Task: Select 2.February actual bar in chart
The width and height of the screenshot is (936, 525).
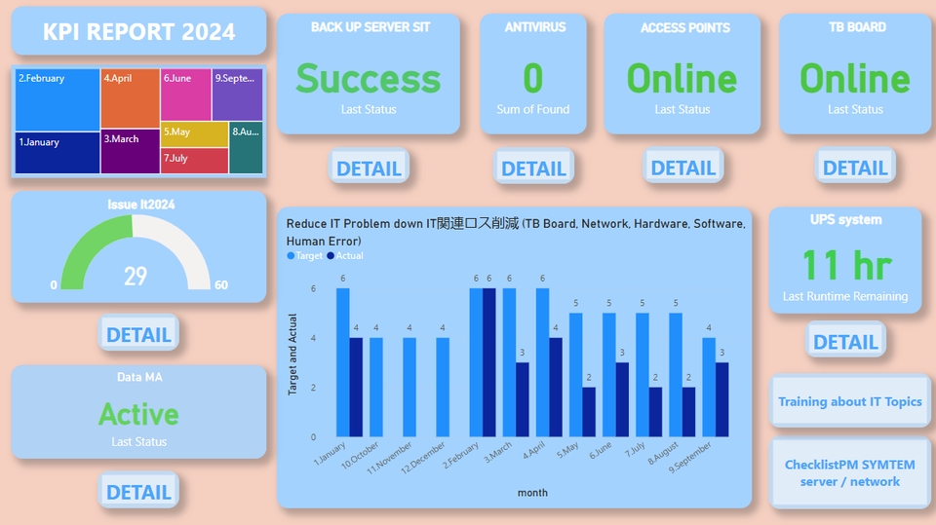Action: click(x=488, y=362)
